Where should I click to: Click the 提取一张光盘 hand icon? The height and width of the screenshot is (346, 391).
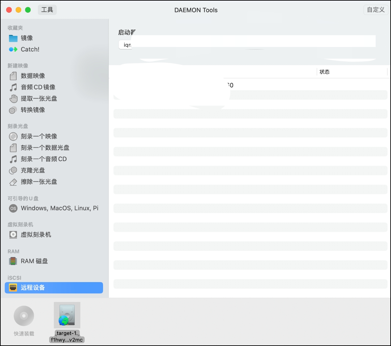[x=13, y=99]
